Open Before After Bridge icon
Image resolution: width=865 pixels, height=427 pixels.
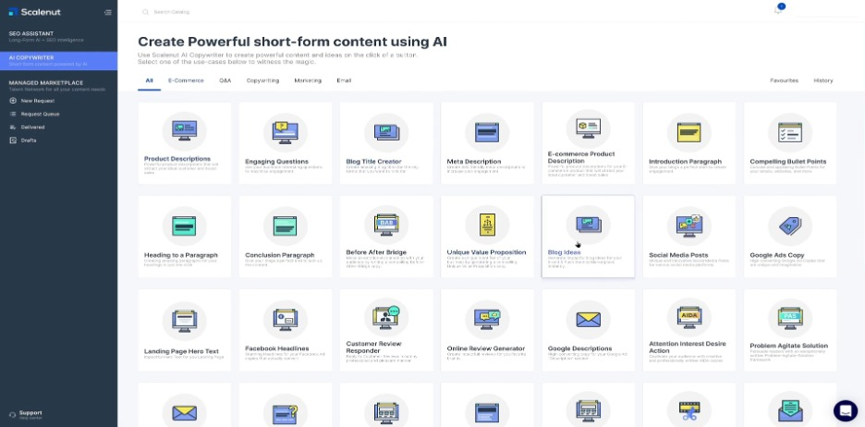tap(386, 224)
